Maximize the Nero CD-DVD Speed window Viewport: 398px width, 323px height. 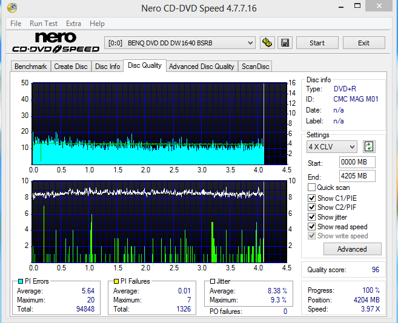tap(357, 6)
